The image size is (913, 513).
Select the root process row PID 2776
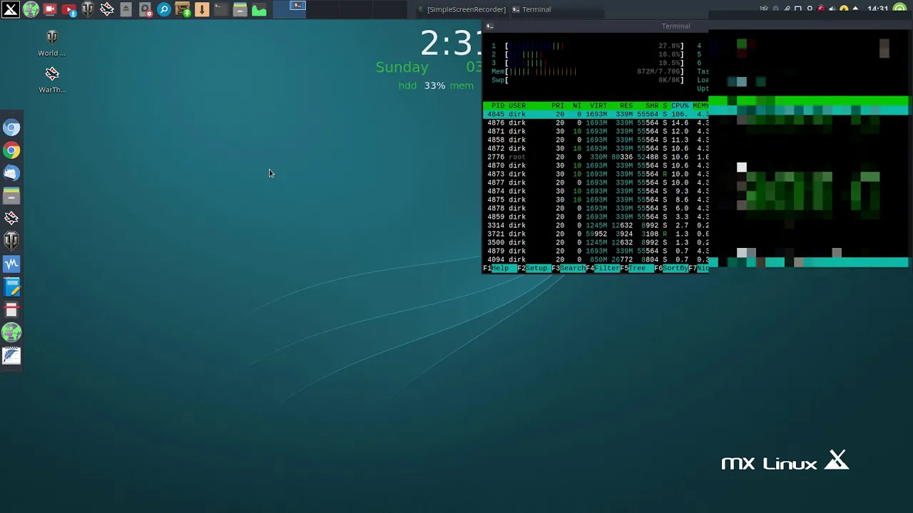coord(596,157)
